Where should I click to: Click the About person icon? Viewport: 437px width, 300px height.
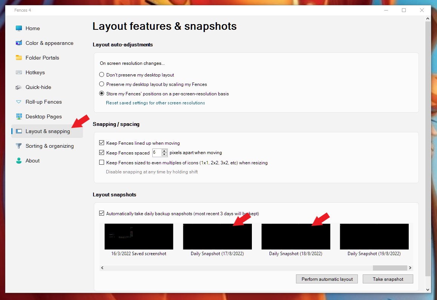click(19, 161)
